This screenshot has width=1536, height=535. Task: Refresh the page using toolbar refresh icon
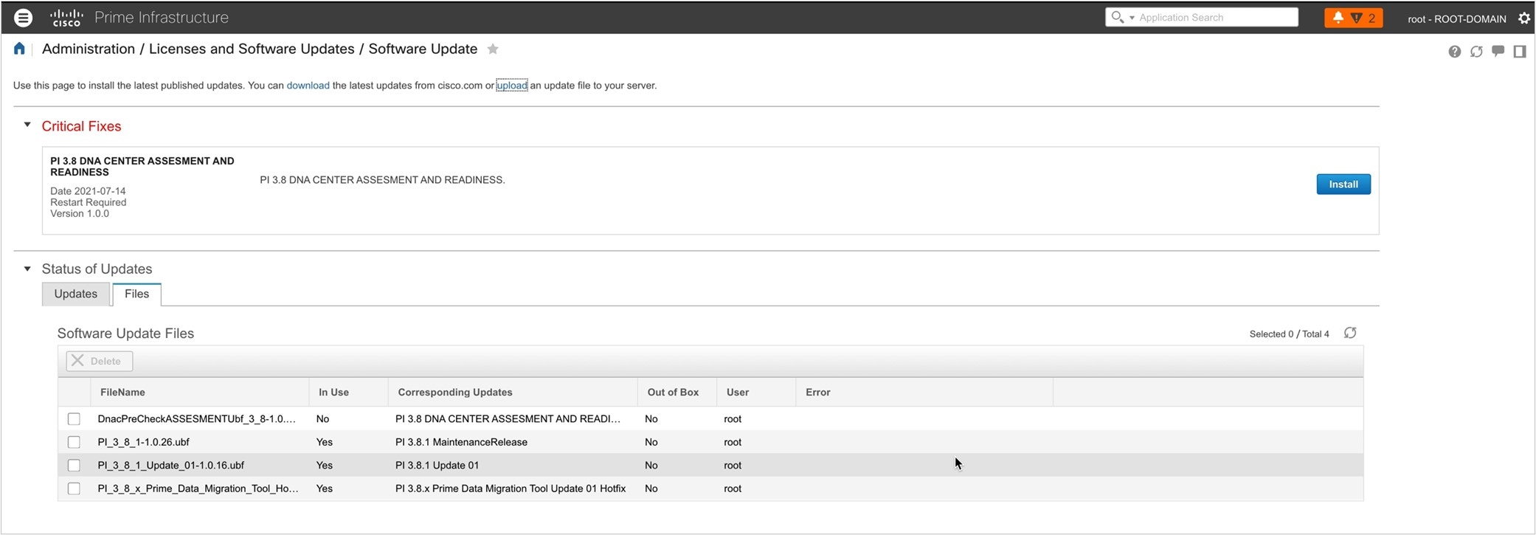1476,52
